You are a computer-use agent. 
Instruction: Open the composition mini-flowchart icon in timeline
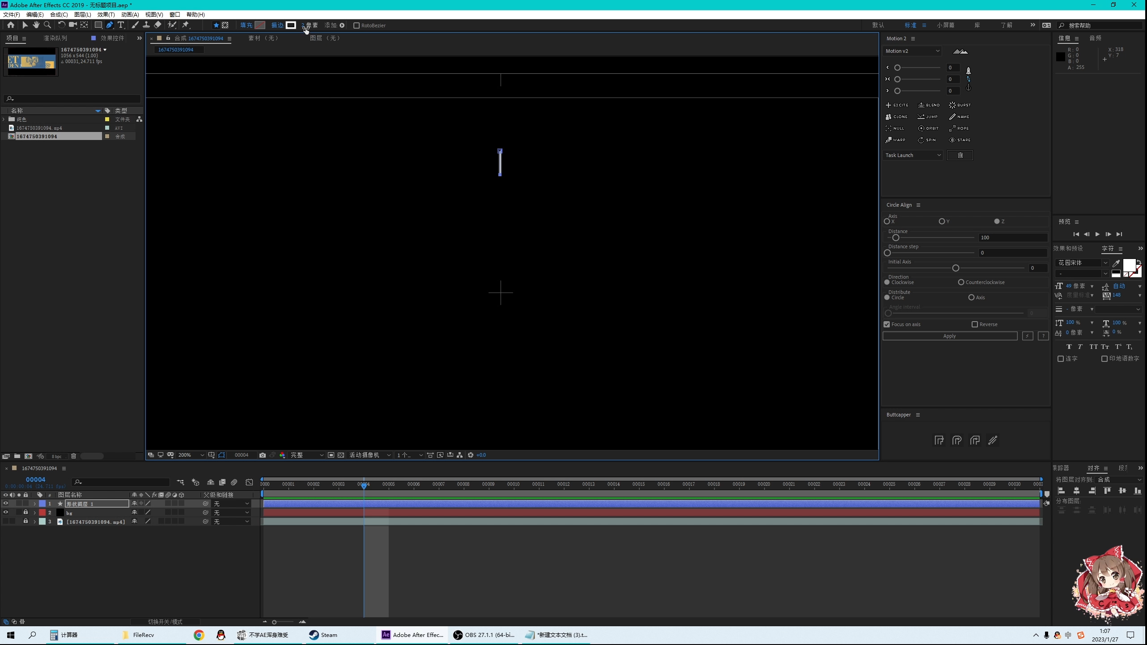click(180, 482)
